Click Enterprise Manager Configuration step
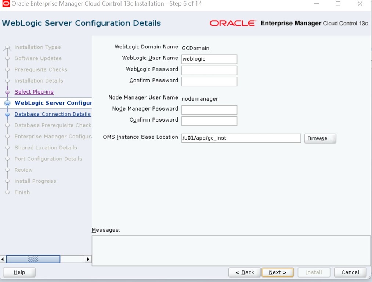The height and width of the screenshot is (282, 372). click(53, 136)
